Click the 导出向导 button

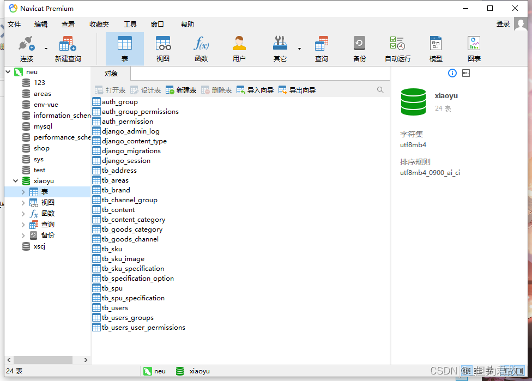pyautogui.click(x=297, y=90)
